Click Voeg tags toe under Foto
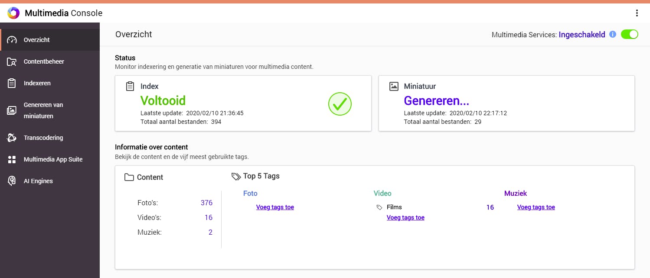 coord(275,207)
